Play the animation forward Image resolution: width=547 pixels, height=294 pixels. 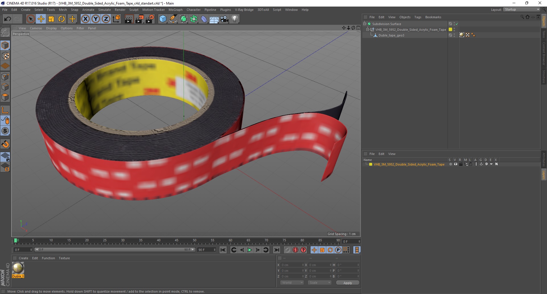(250, 250)
